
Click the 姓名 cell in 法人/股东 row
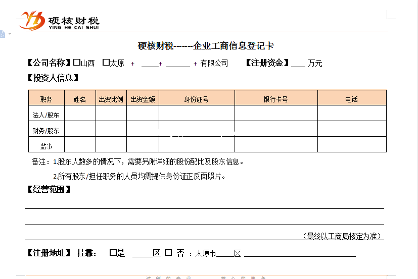pos(80,113)
